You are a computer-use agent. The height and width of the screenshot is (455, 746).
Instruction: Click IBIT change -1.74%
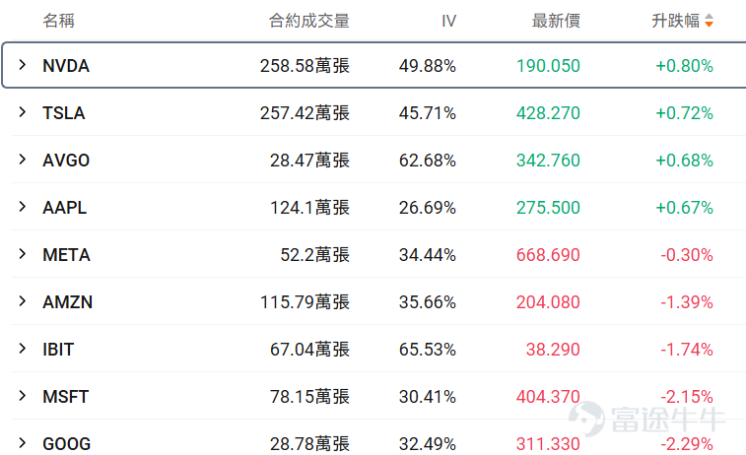tap(687, 350)
